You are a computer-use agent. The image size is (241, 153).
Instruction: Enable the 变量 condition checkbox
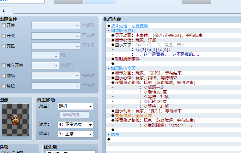[x=4, y=46]
